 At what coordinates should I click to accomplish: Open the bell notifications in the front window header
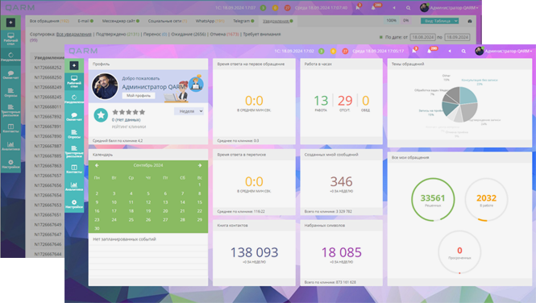[430, 52]
